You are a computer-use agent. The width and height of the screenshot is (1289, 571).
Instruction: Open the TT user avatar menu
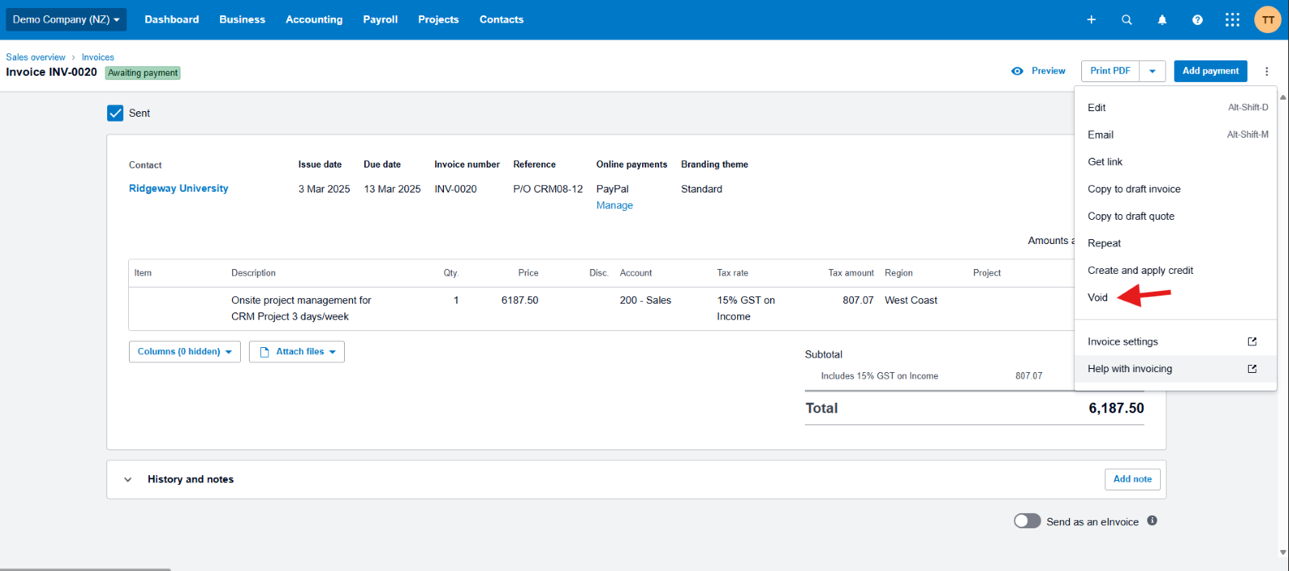[x=1268, y=20]
